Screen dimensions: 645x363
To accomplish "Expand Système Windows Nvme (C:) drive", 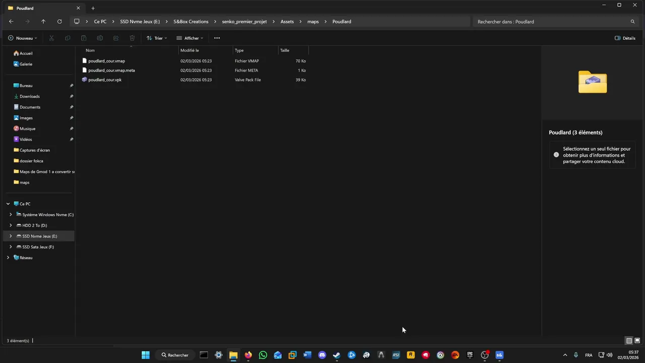I will (11, 215).
